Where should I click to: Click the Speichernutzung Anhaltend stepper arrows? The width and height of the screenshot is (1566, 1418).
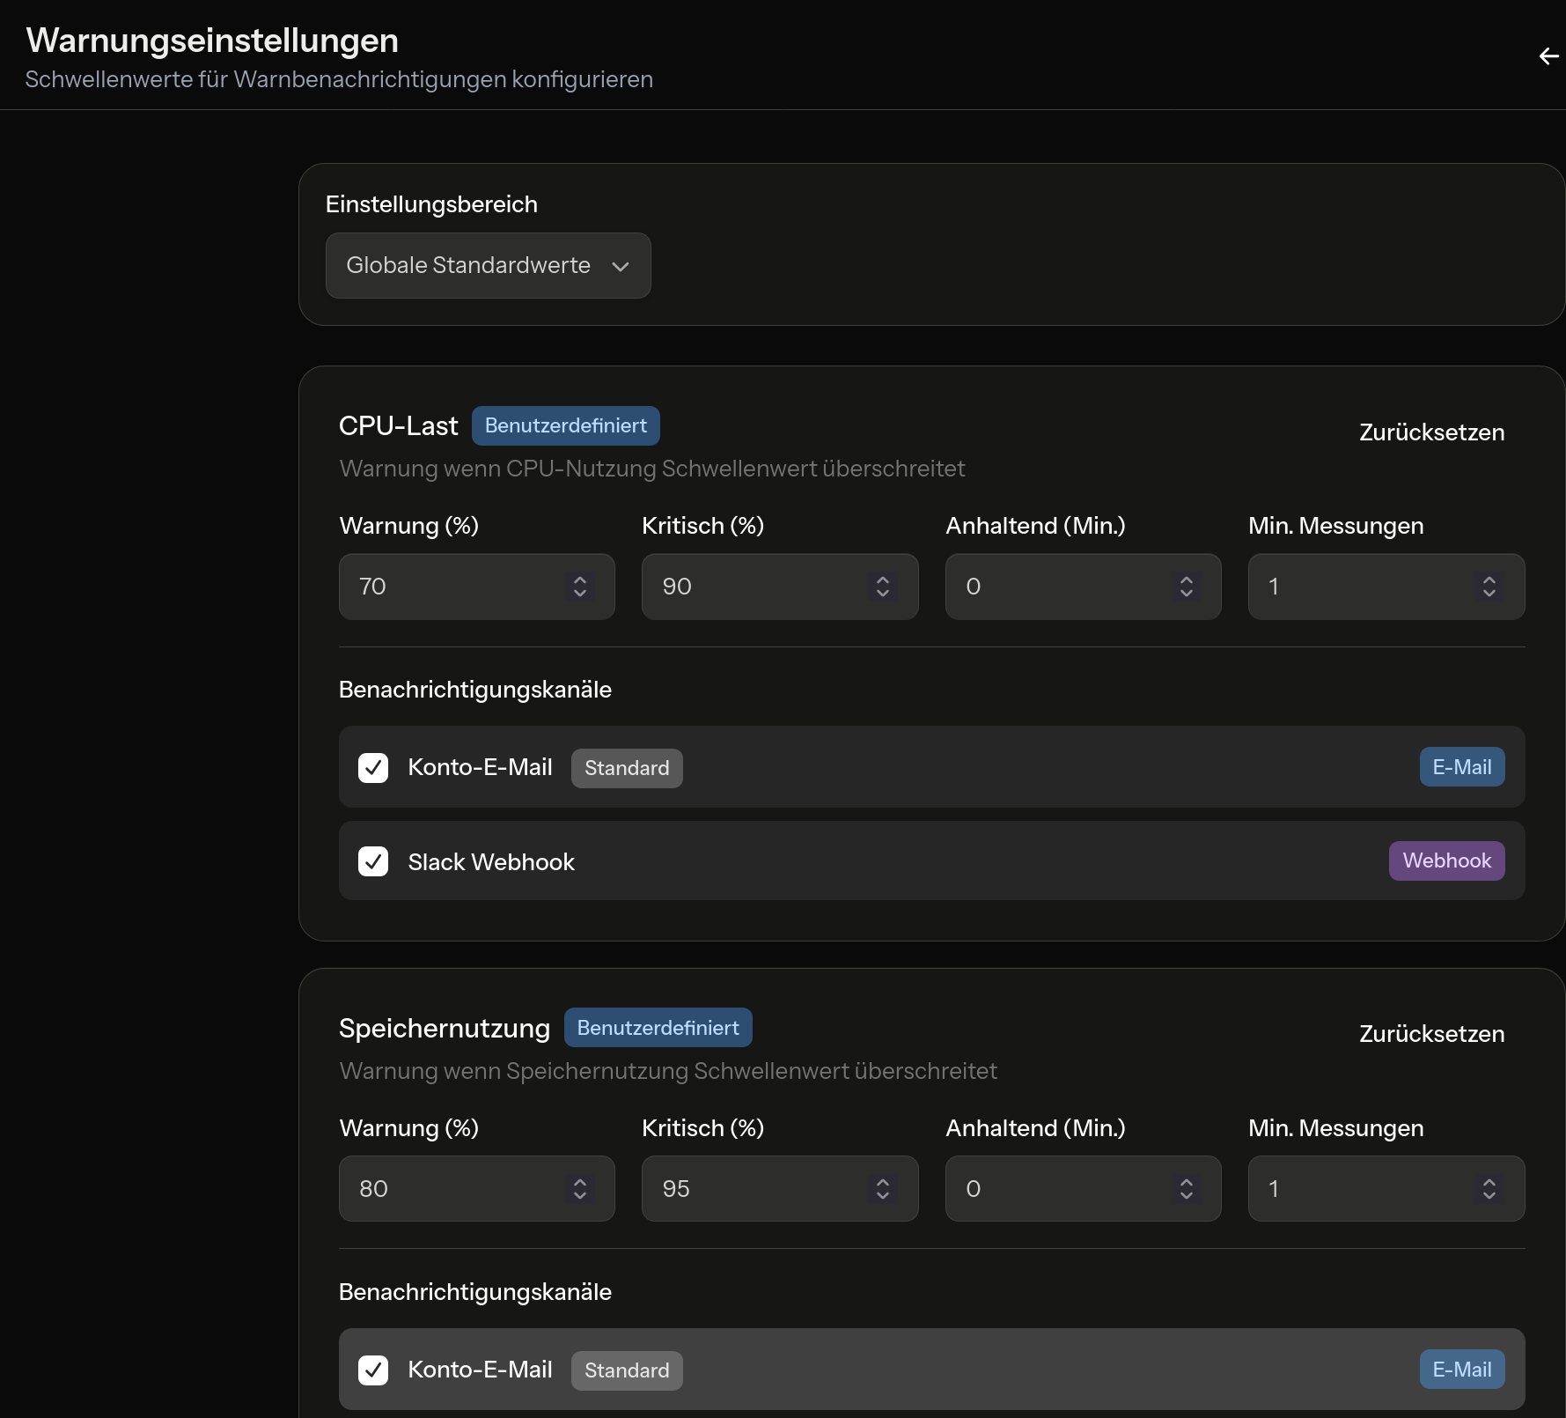[1186, 1189]
